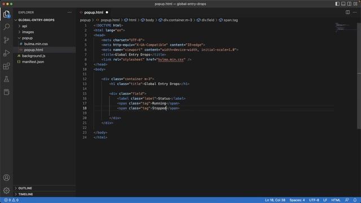Click popup.html breadcrumb item
361x203 pixels.
[110, 20]
